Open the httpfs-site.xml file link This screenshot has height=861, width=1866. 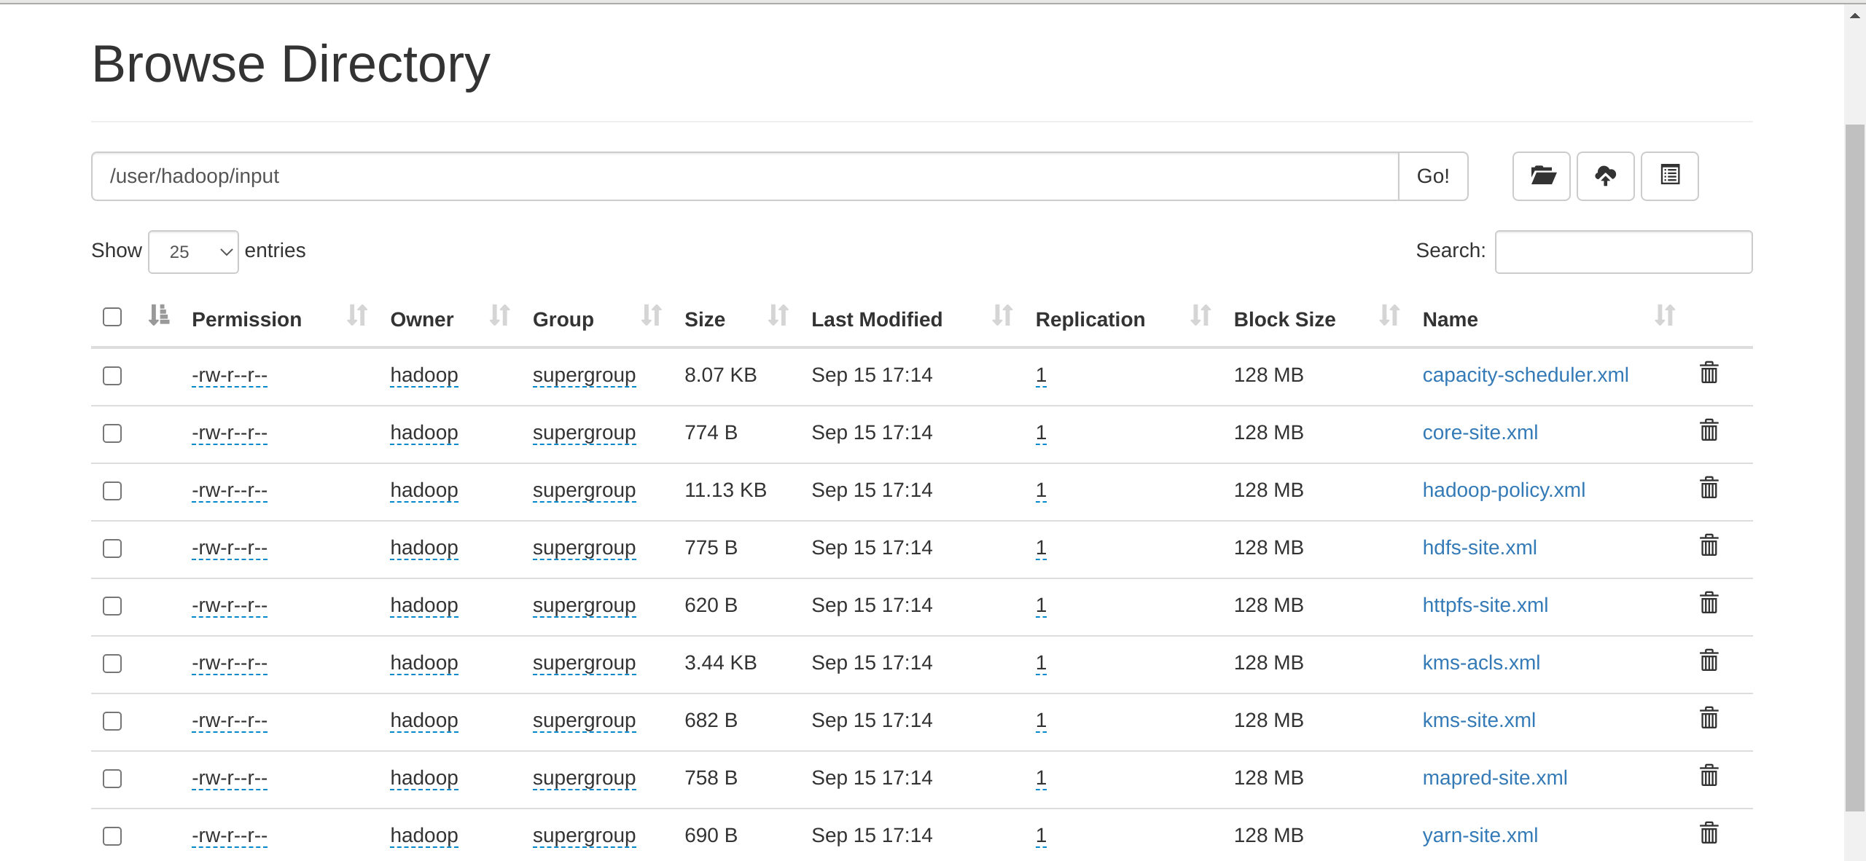tap(1485, 605)
